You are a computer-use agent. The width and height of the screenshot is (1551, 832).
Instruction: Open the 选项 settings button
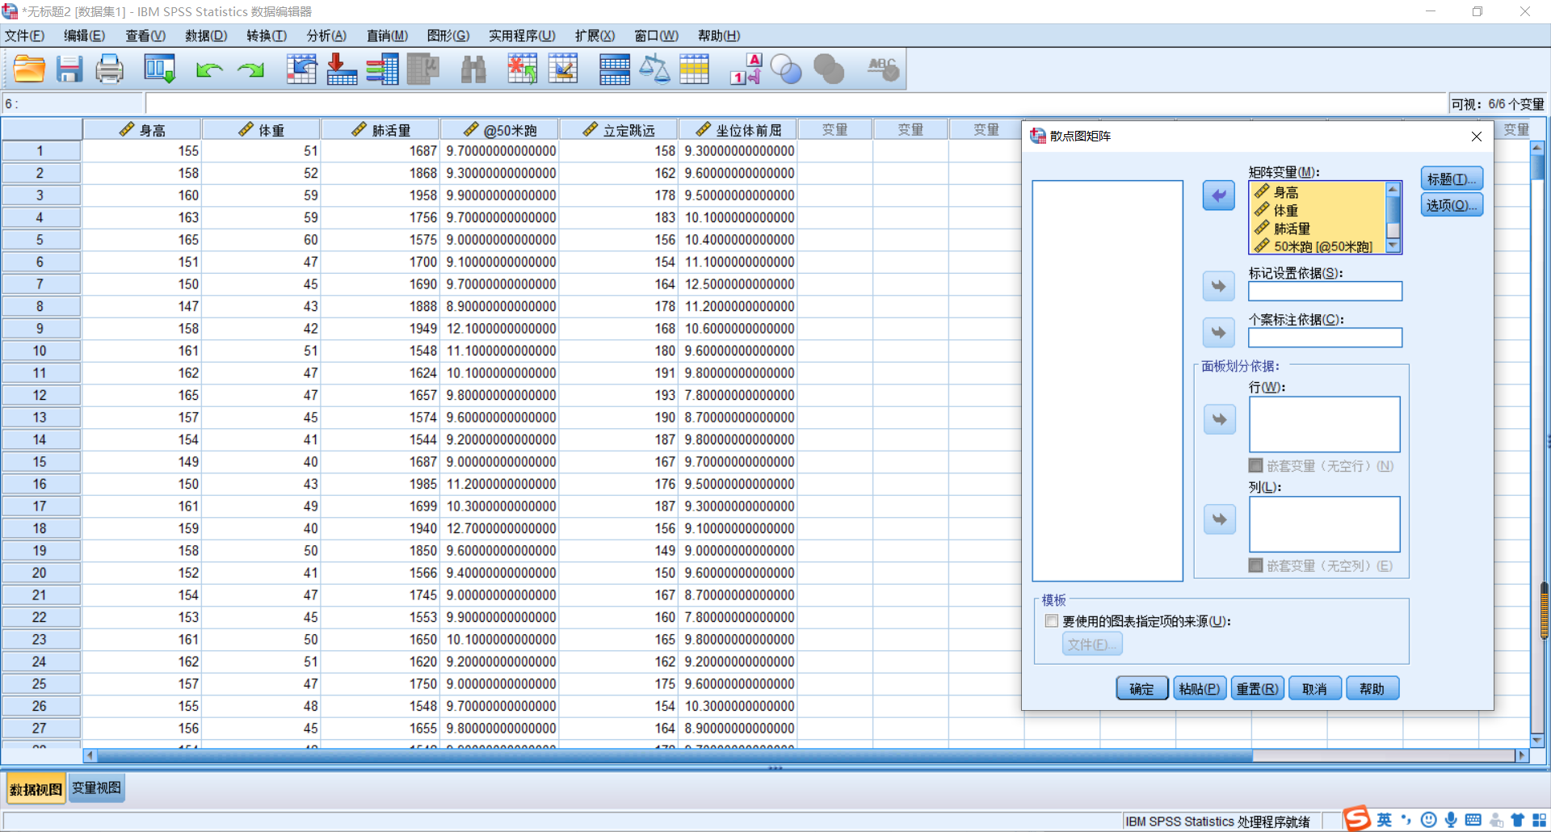coord(1452,205)
